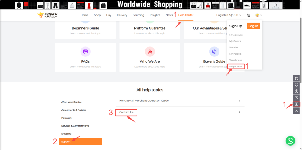Expand chevron on Merchant Operation Guide row
This screenshot has width=302, height=150.
[x=239, y=100]
